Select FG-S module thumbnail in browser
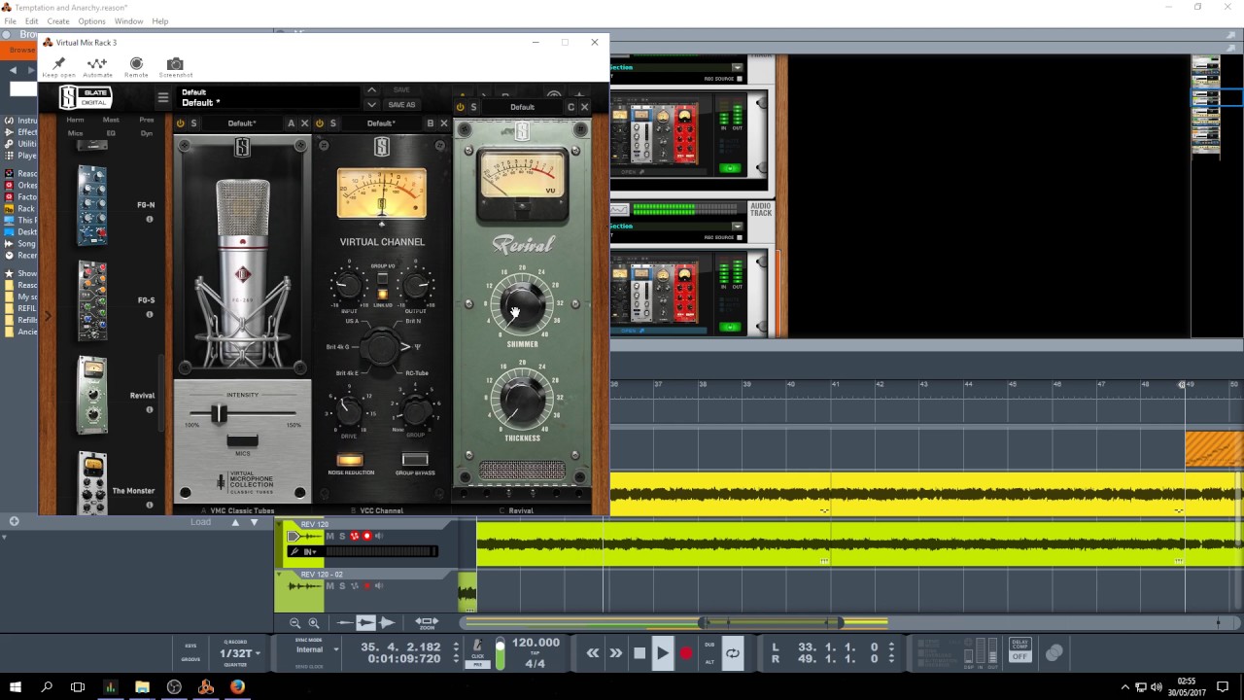1244x700 pixels. tap(92, 300)
